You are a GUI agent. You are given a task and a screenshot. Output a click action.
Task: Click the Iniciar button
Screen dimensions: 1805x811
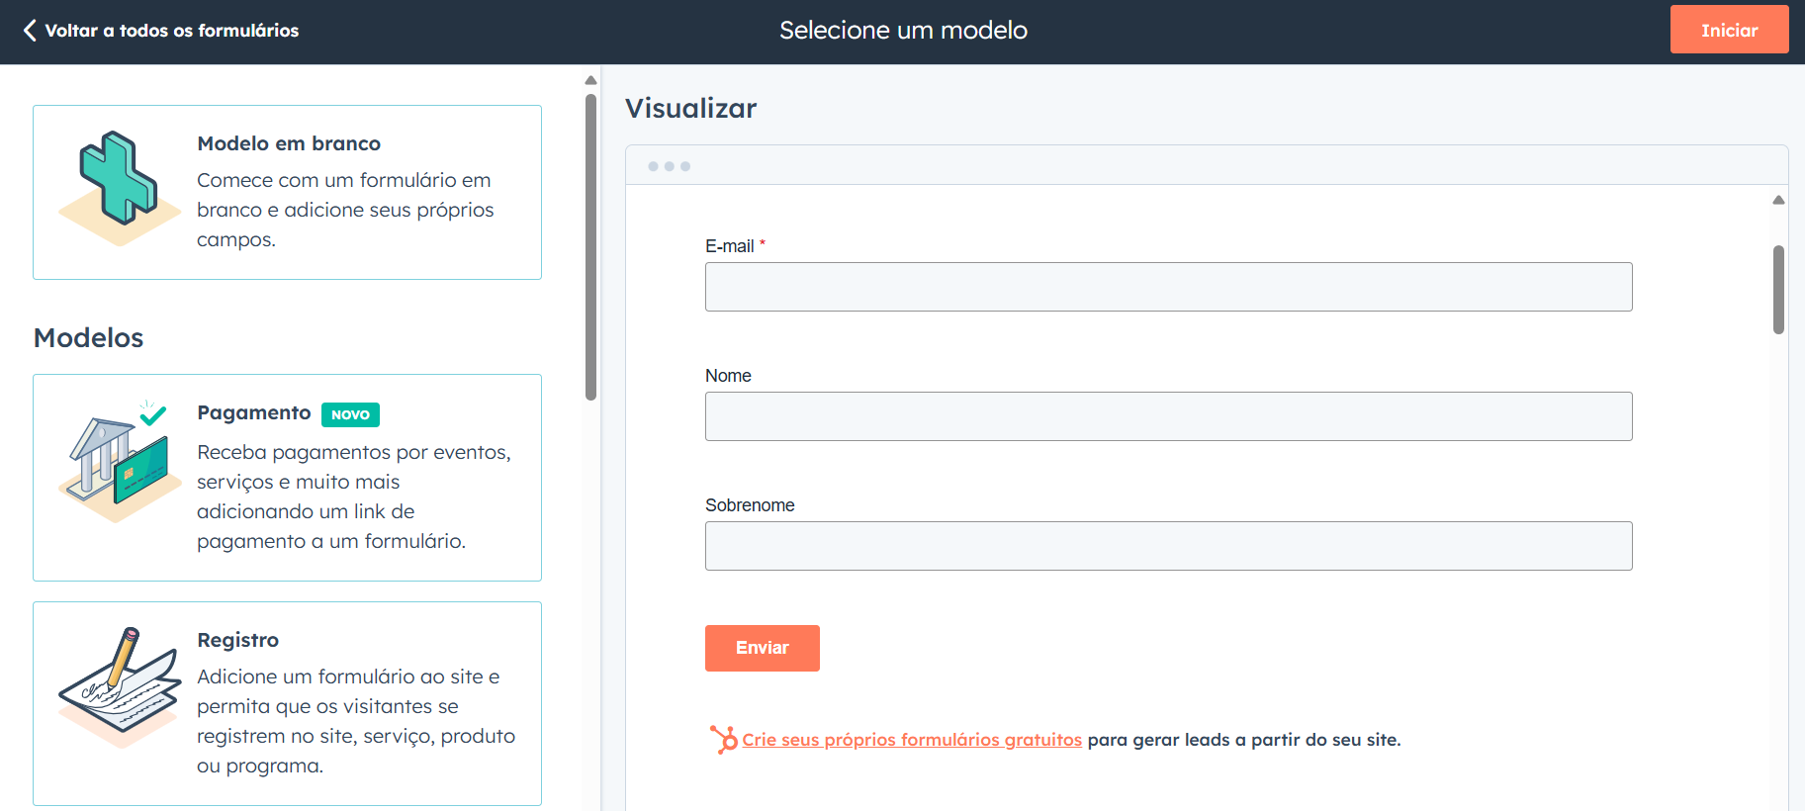[1729, 30]
